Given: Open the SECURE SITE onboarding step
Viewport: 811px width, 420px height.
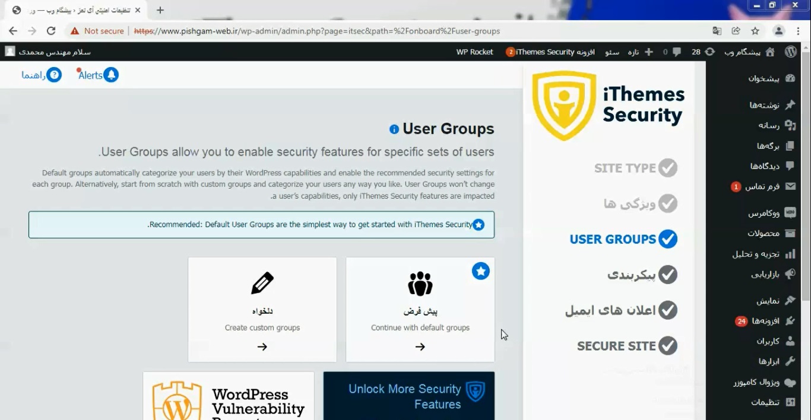Looking at the screenshot, I should coord(628,346).
